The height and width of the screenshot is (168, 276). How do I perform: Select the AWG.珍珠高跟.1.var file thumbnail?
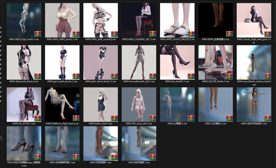pyautogui.click(x=101, y=143)
